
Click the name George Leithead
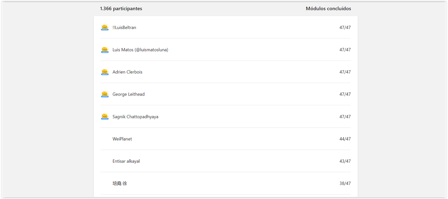pos(128,94)
